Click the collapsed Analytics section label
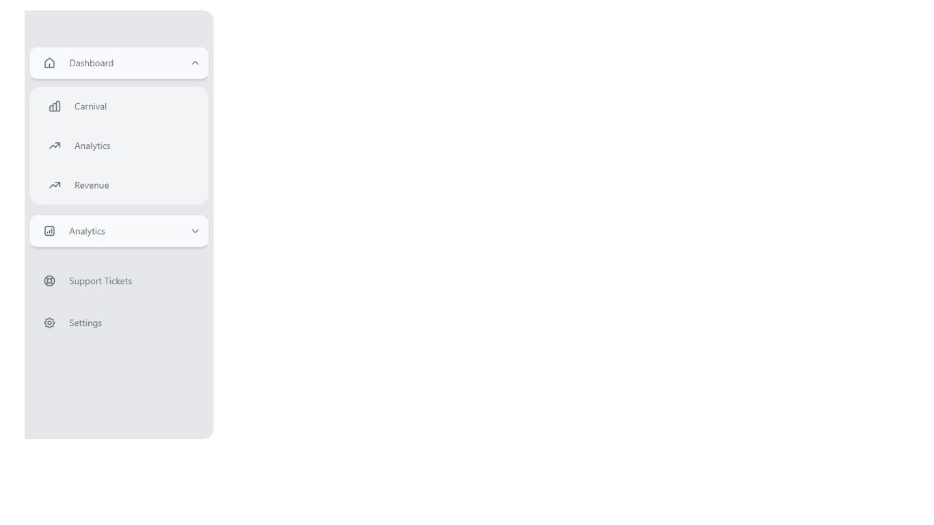Image resolution: width=934 pixels, height=525 pixels. pos(87,231)
